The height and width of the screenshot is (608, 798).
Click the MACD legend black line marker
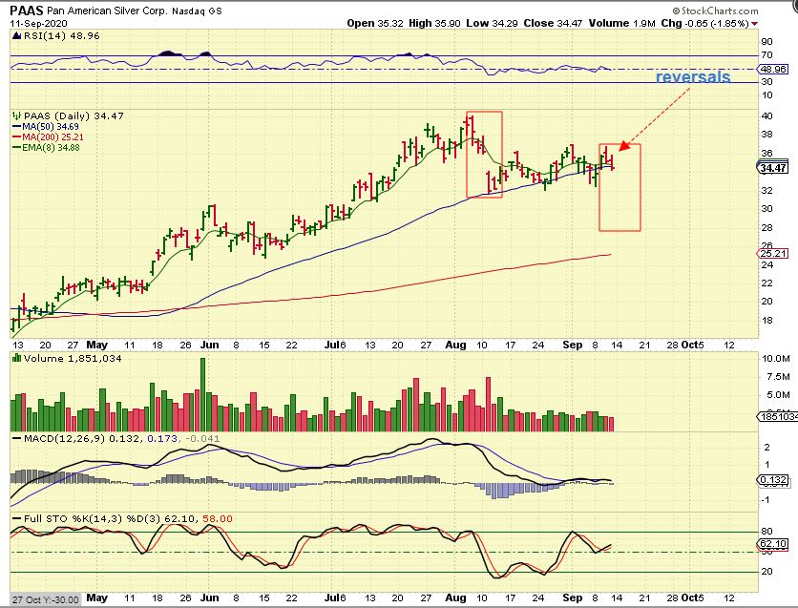pyautogui.click(x=16, y=438)
